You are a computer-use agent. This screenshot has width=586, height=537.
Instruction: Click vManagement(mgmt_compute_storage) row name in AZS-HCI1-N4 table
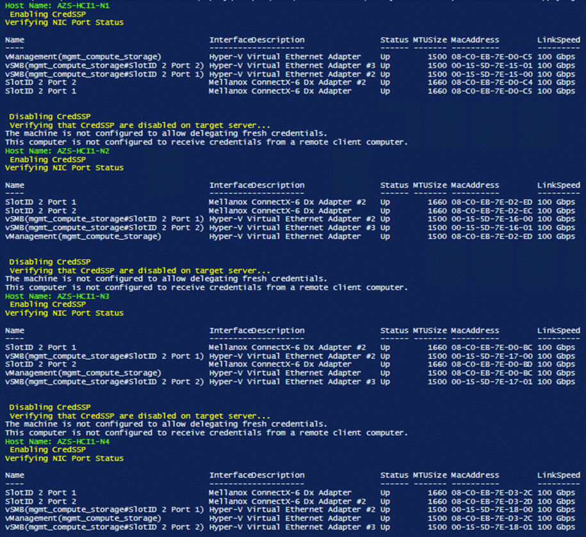click(83, 518)
